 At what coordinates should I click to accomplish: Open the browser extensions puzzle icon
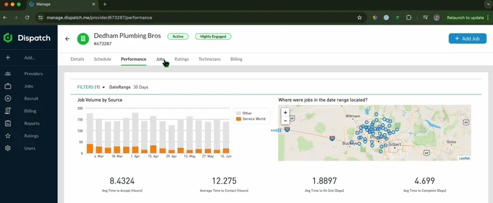[x=408, y=18]
